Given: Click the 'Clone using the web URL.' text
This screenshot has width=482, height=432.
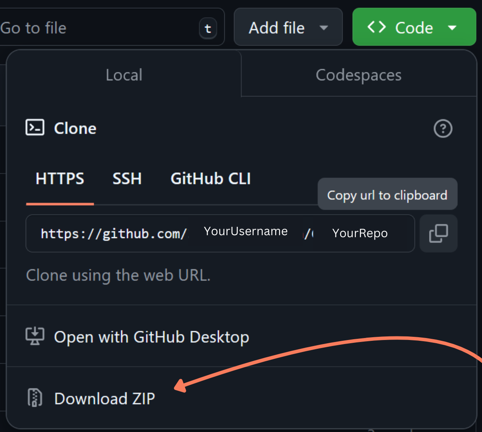Looking at the screenshot, I should tap(118, 276).
